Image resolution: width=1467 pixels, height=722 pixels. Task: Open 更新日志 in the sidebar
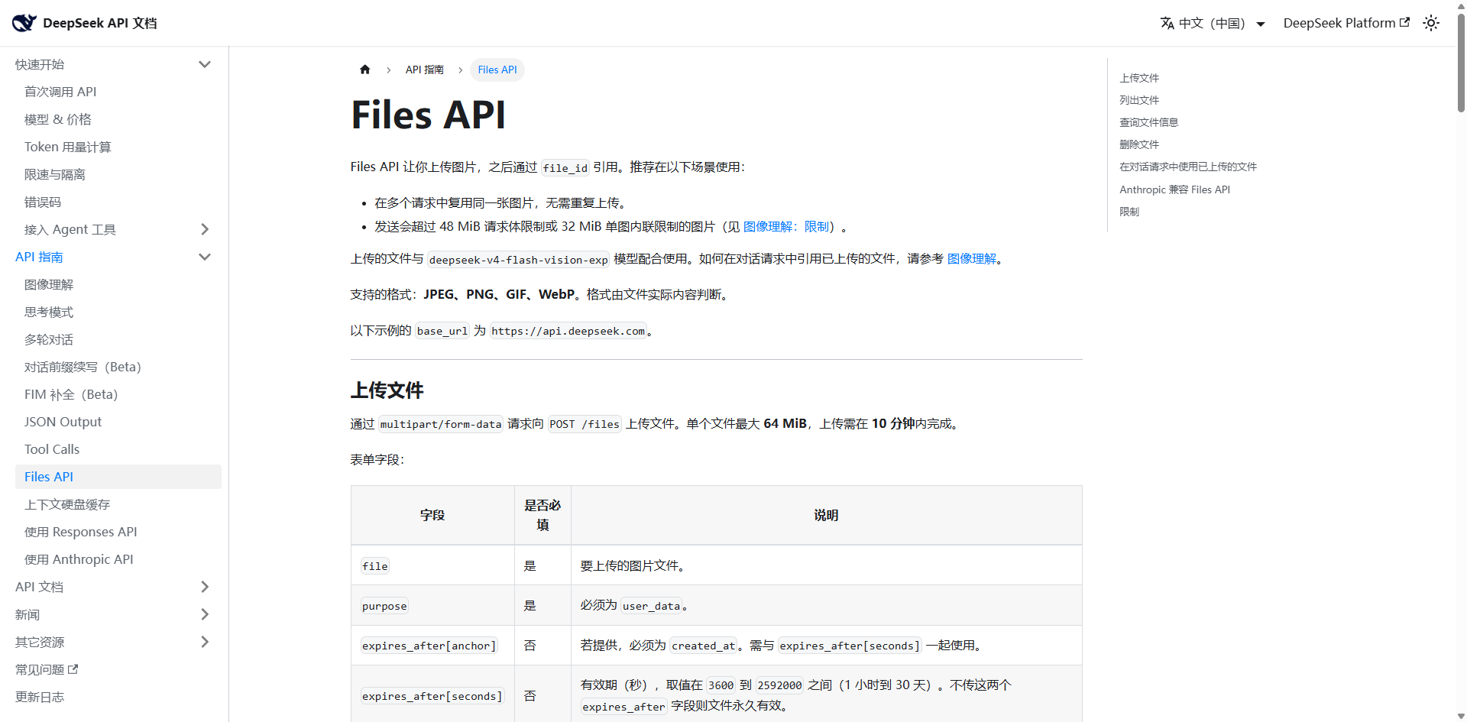[40, 697]
